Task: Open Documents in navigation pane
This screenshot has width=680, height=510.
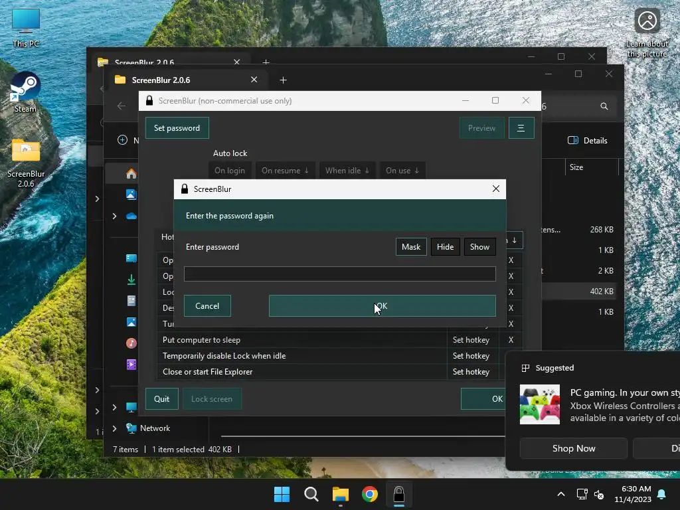Action: pyautogui.click(x=131, y=301)
